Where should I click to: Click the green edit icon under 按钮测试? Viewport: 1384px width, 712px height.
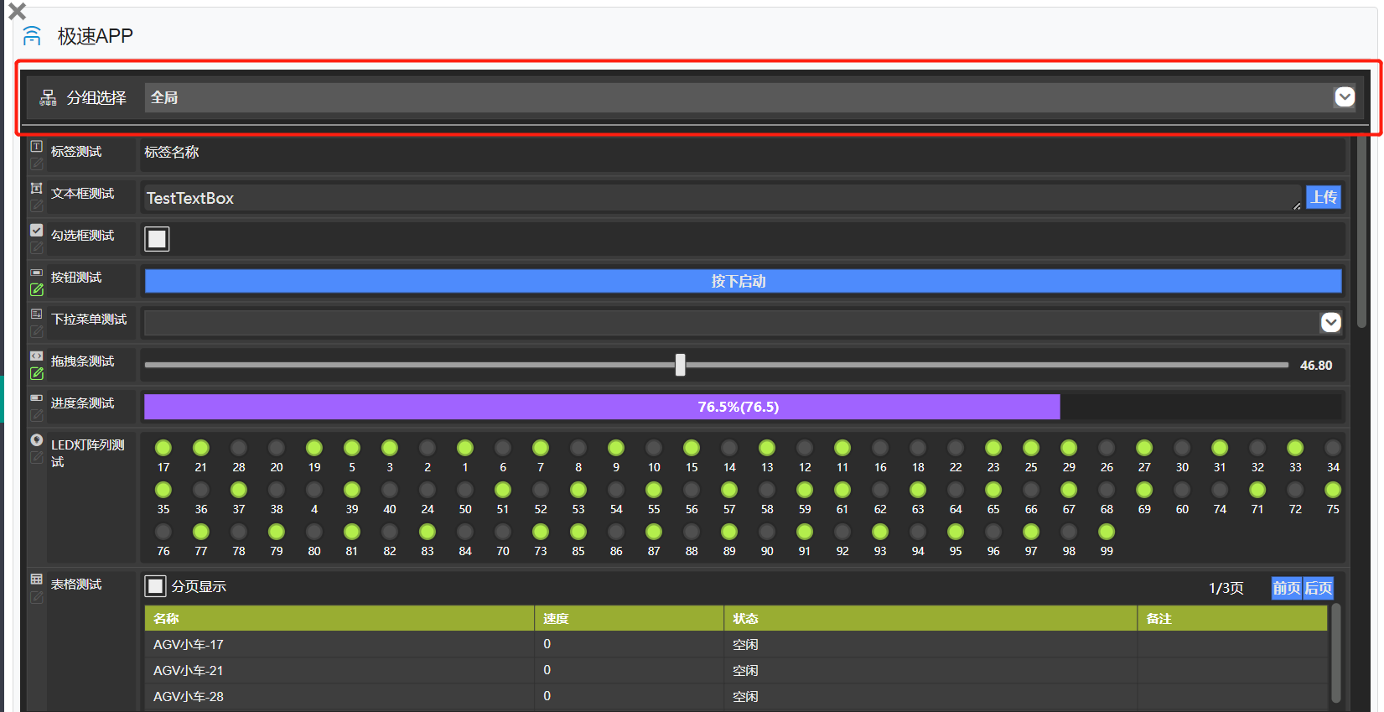37,289
